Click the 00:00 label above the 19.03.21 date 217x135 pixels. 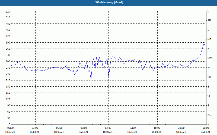206,128
